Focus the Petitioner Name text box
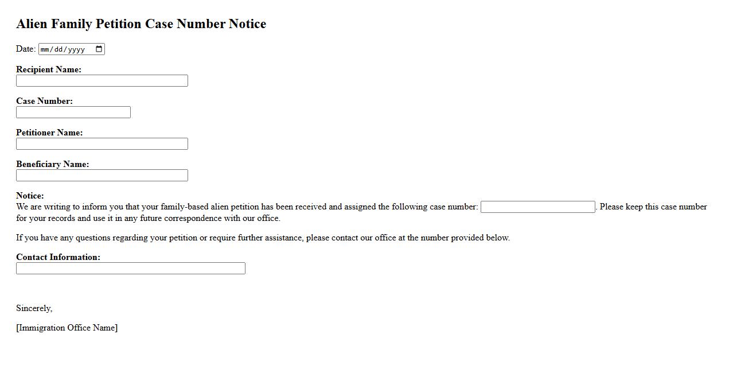This screenshot has width=733, height=373. pos(102,144)
